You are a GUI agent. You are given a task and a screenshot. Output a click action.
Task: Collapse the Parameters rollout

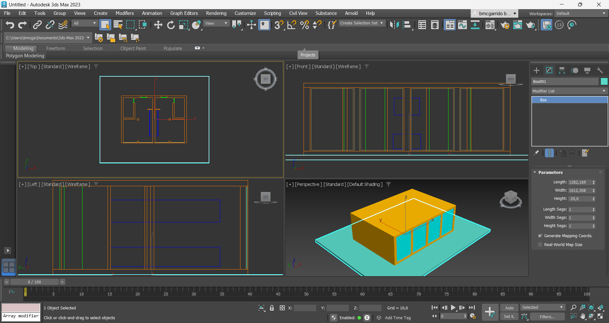[550, 172]
